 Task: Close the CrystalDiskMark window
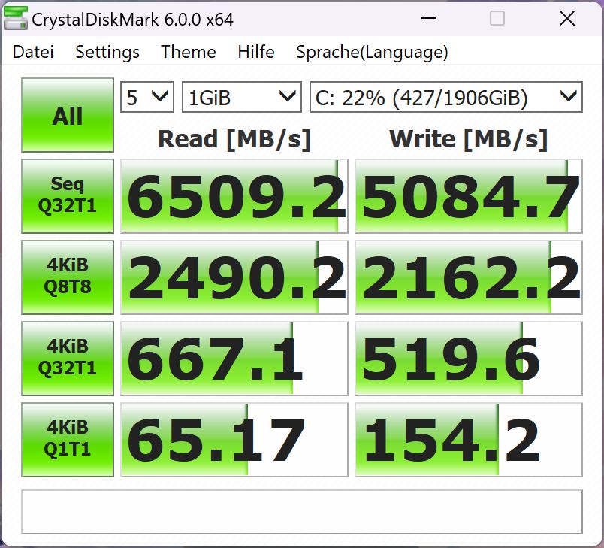tap(567, 18)
